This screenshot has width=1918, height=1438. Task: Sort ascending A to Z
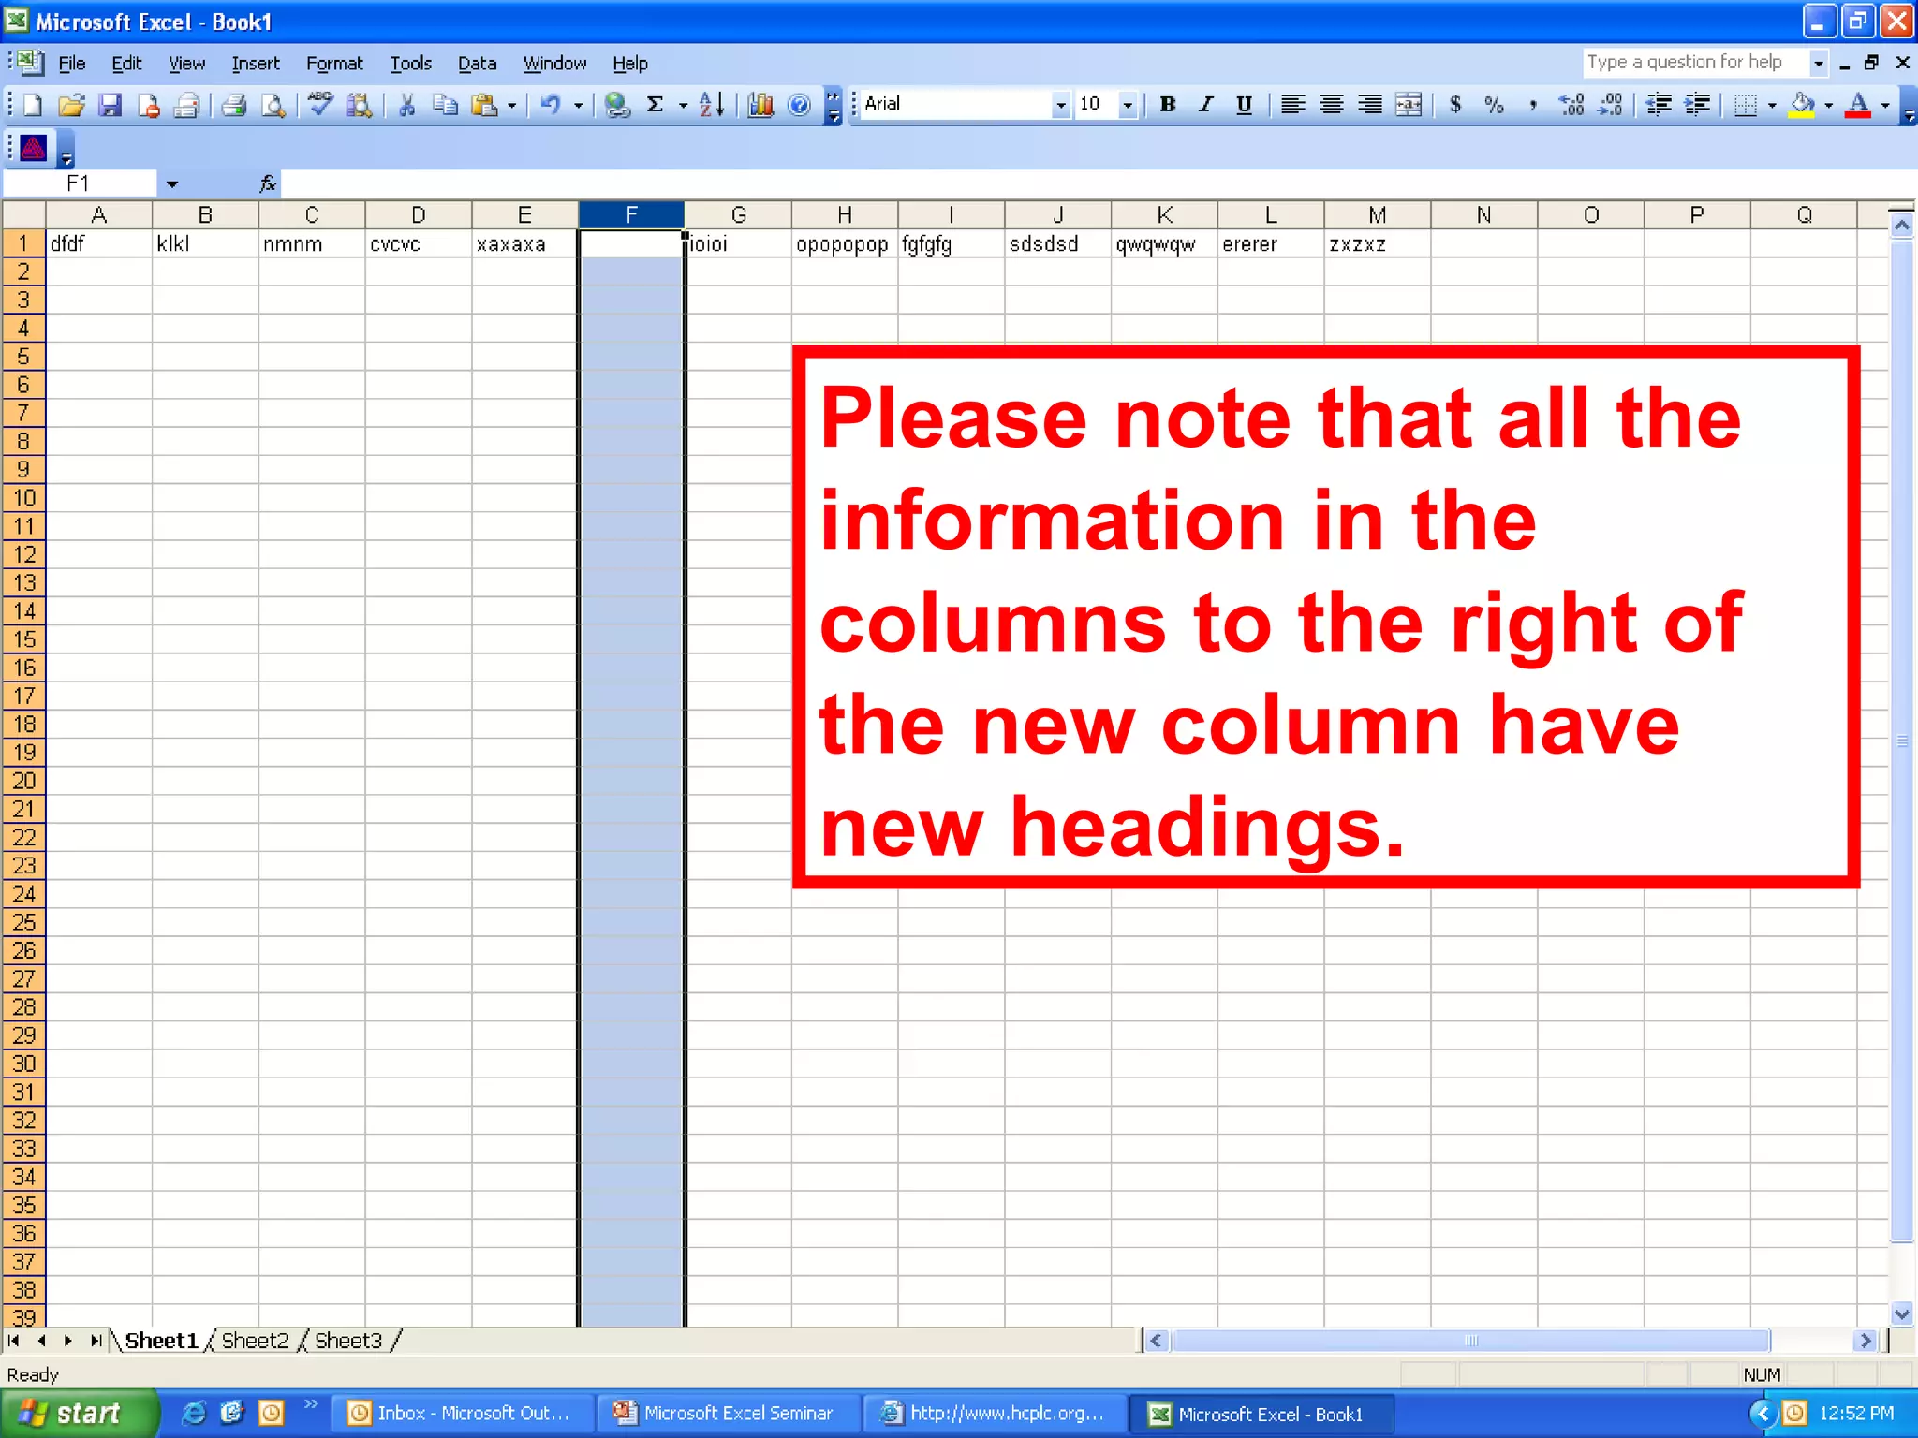[x=712, y=105]
